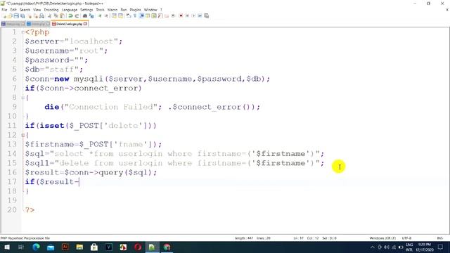Open the Window menu
The width and height of the screenshot is (450, 253).
150,10
